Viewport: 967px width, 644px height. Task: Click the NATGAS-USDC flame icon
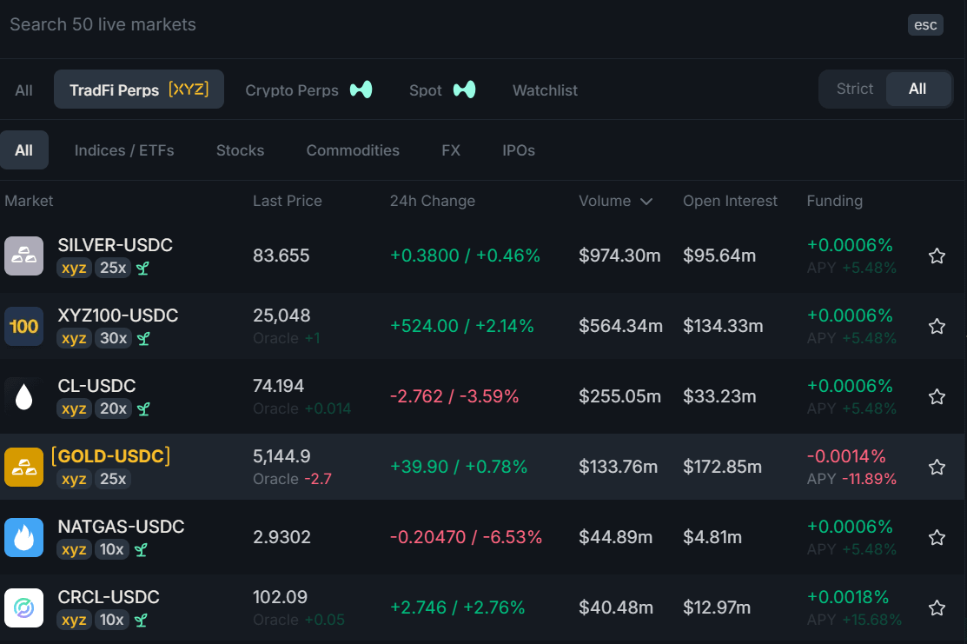[x=23, y=538]
